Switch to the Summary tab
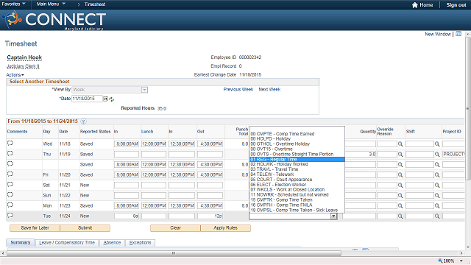The image size is (471, 265). [21, 242]
